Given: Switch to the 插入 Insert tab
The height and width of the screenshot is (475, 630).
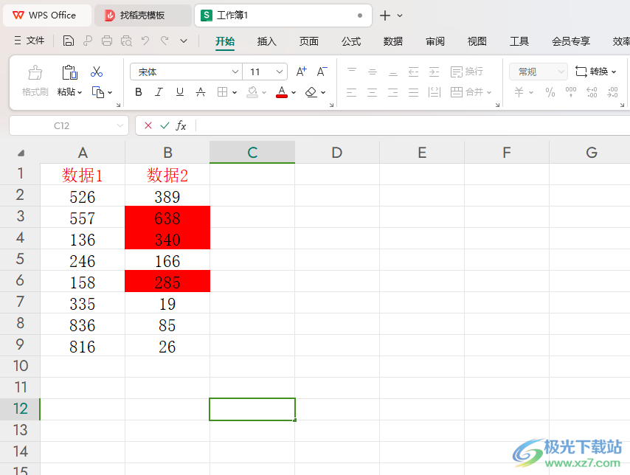Looking at the screenshot, I should click(267, 41).
